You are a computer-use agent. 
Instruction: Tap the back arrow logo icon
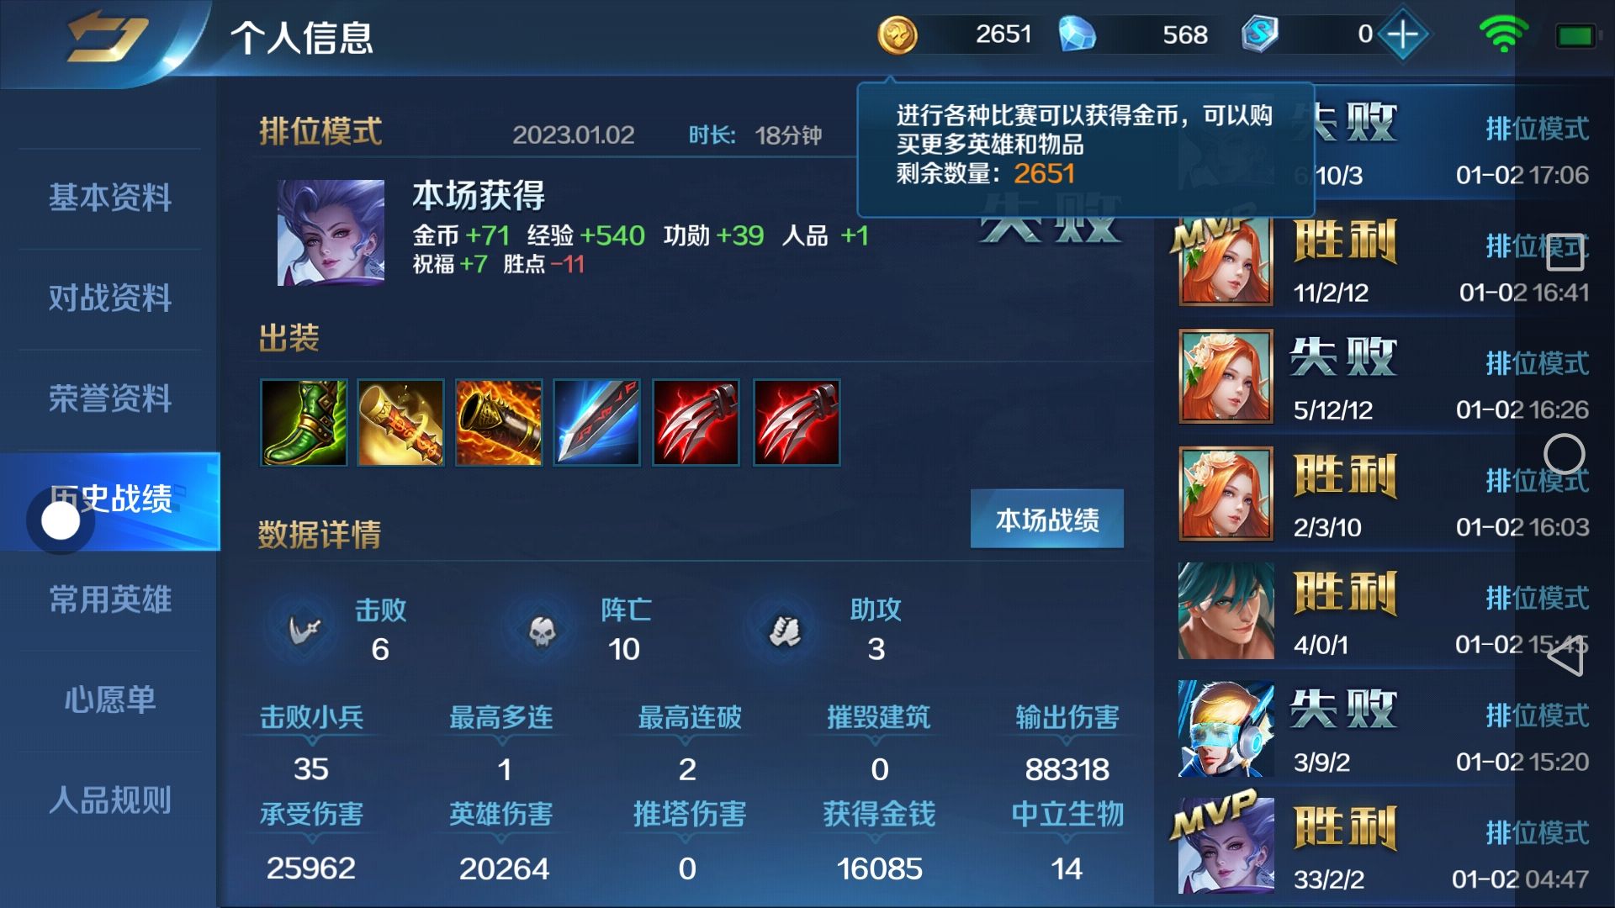pos(108,37)
